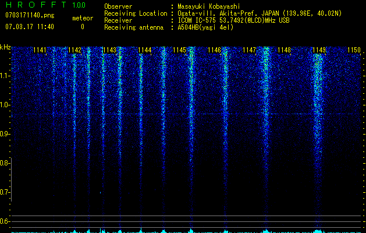366x233 pixels.
Task: Click time marker 1148
Action: point(284,50)
